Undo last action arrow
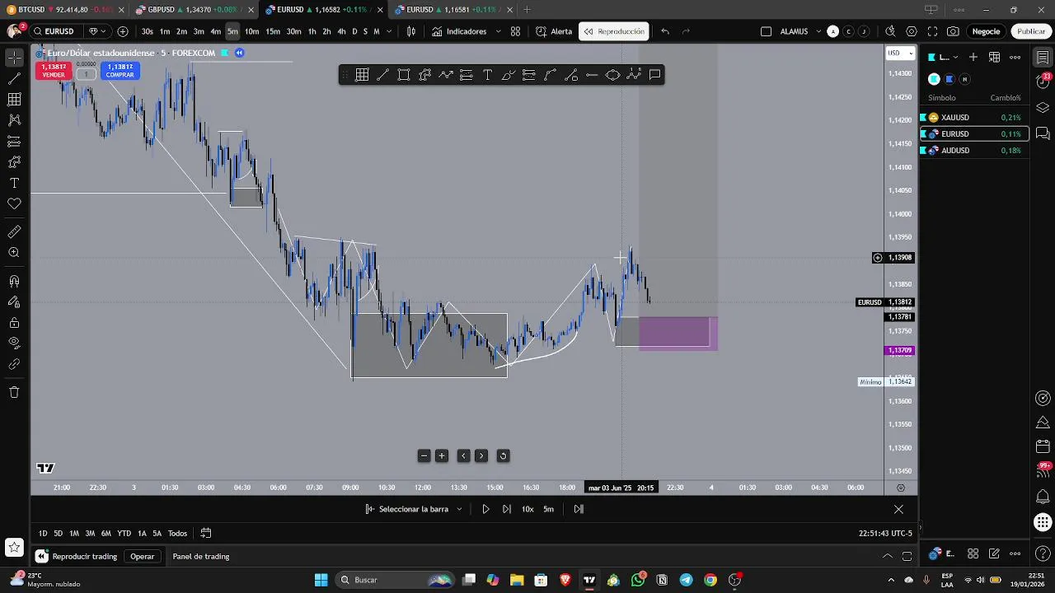Screen dimensions: 1055x593 tap(665, 31)
